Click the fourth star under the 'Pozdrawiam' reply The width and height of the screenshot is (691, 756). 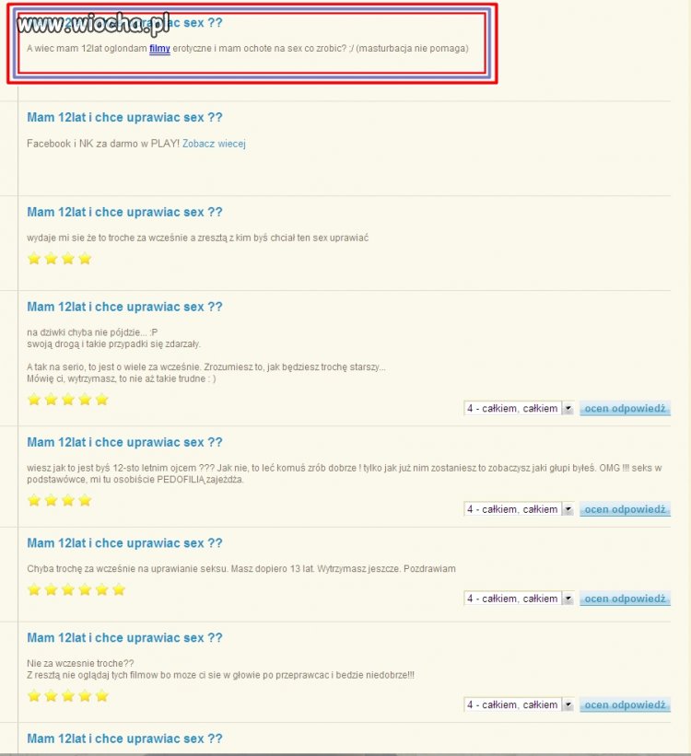pyautogui.click(x=85, y=589)
